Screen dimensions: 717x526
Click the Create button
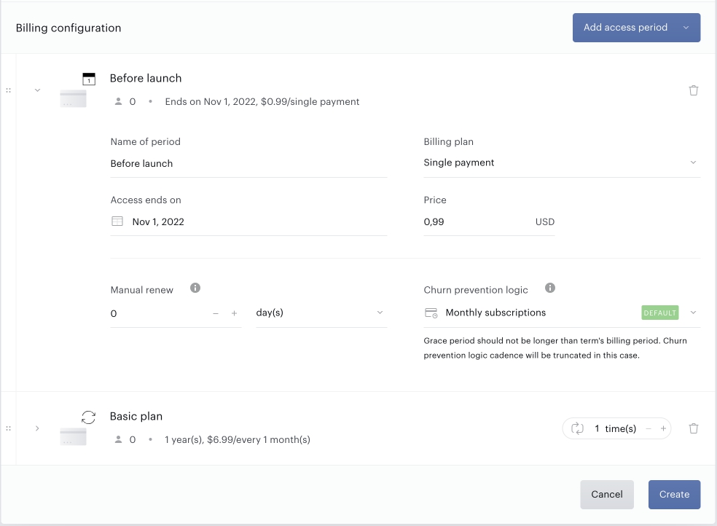(674, 495)
